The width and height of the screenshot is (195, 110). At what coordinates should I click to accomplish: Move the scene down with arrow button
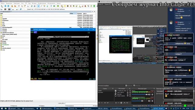tap(108, 103)
